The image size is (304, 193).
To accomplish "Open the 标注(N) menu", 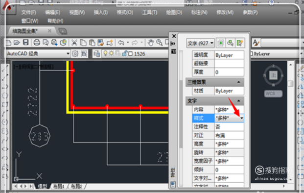I will click(199, 12).
